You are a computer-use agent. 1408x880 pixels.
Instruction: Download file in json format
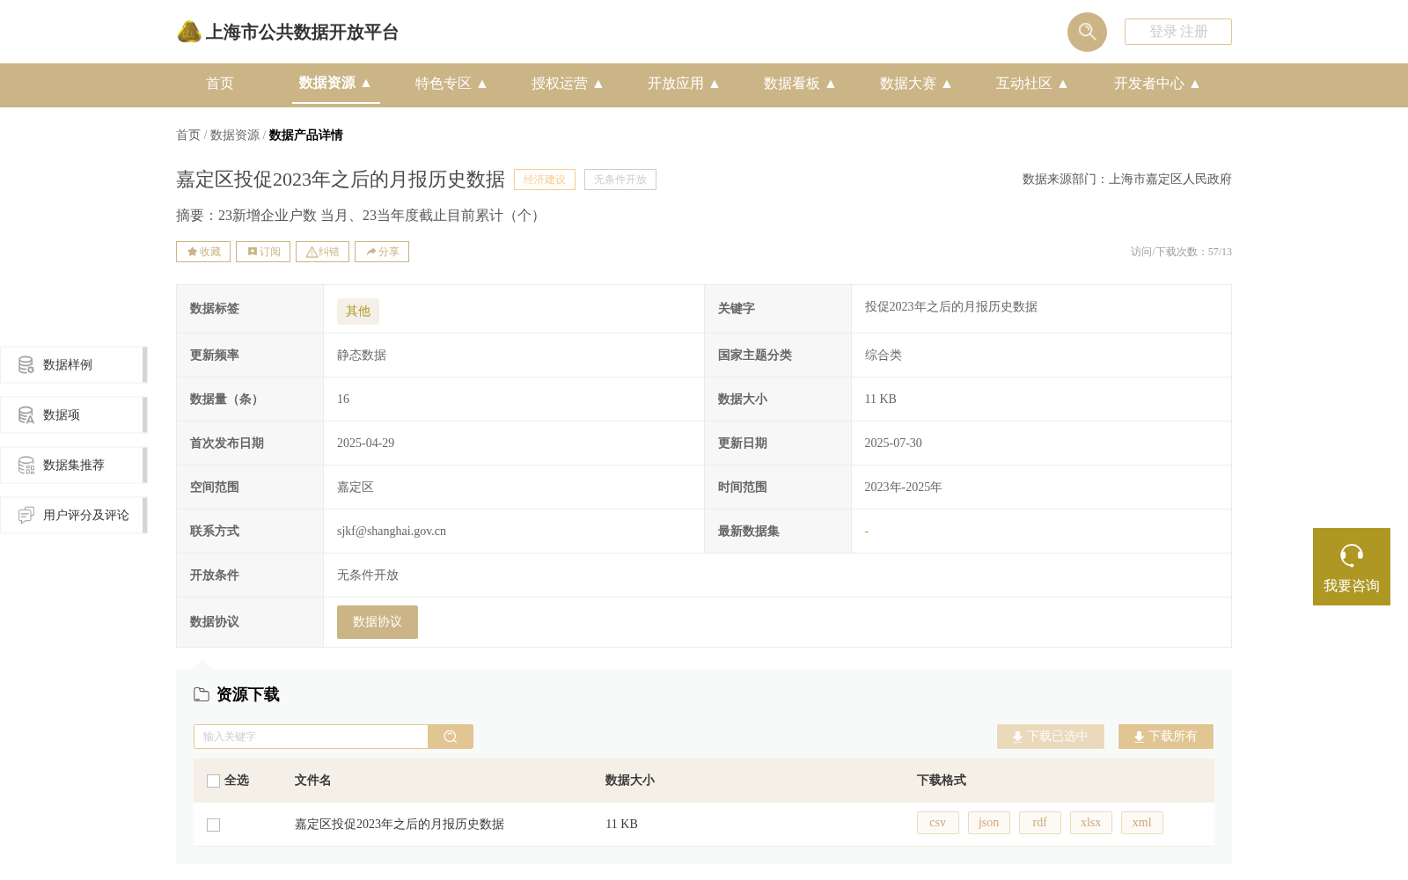(989, 823)
